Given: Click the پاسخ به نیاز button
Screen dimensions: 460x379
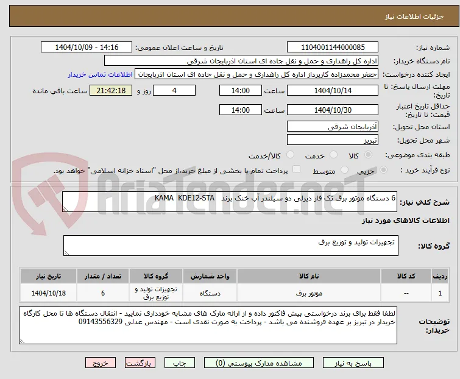Looking at the screenshot, I should click(x=353, y=363).
